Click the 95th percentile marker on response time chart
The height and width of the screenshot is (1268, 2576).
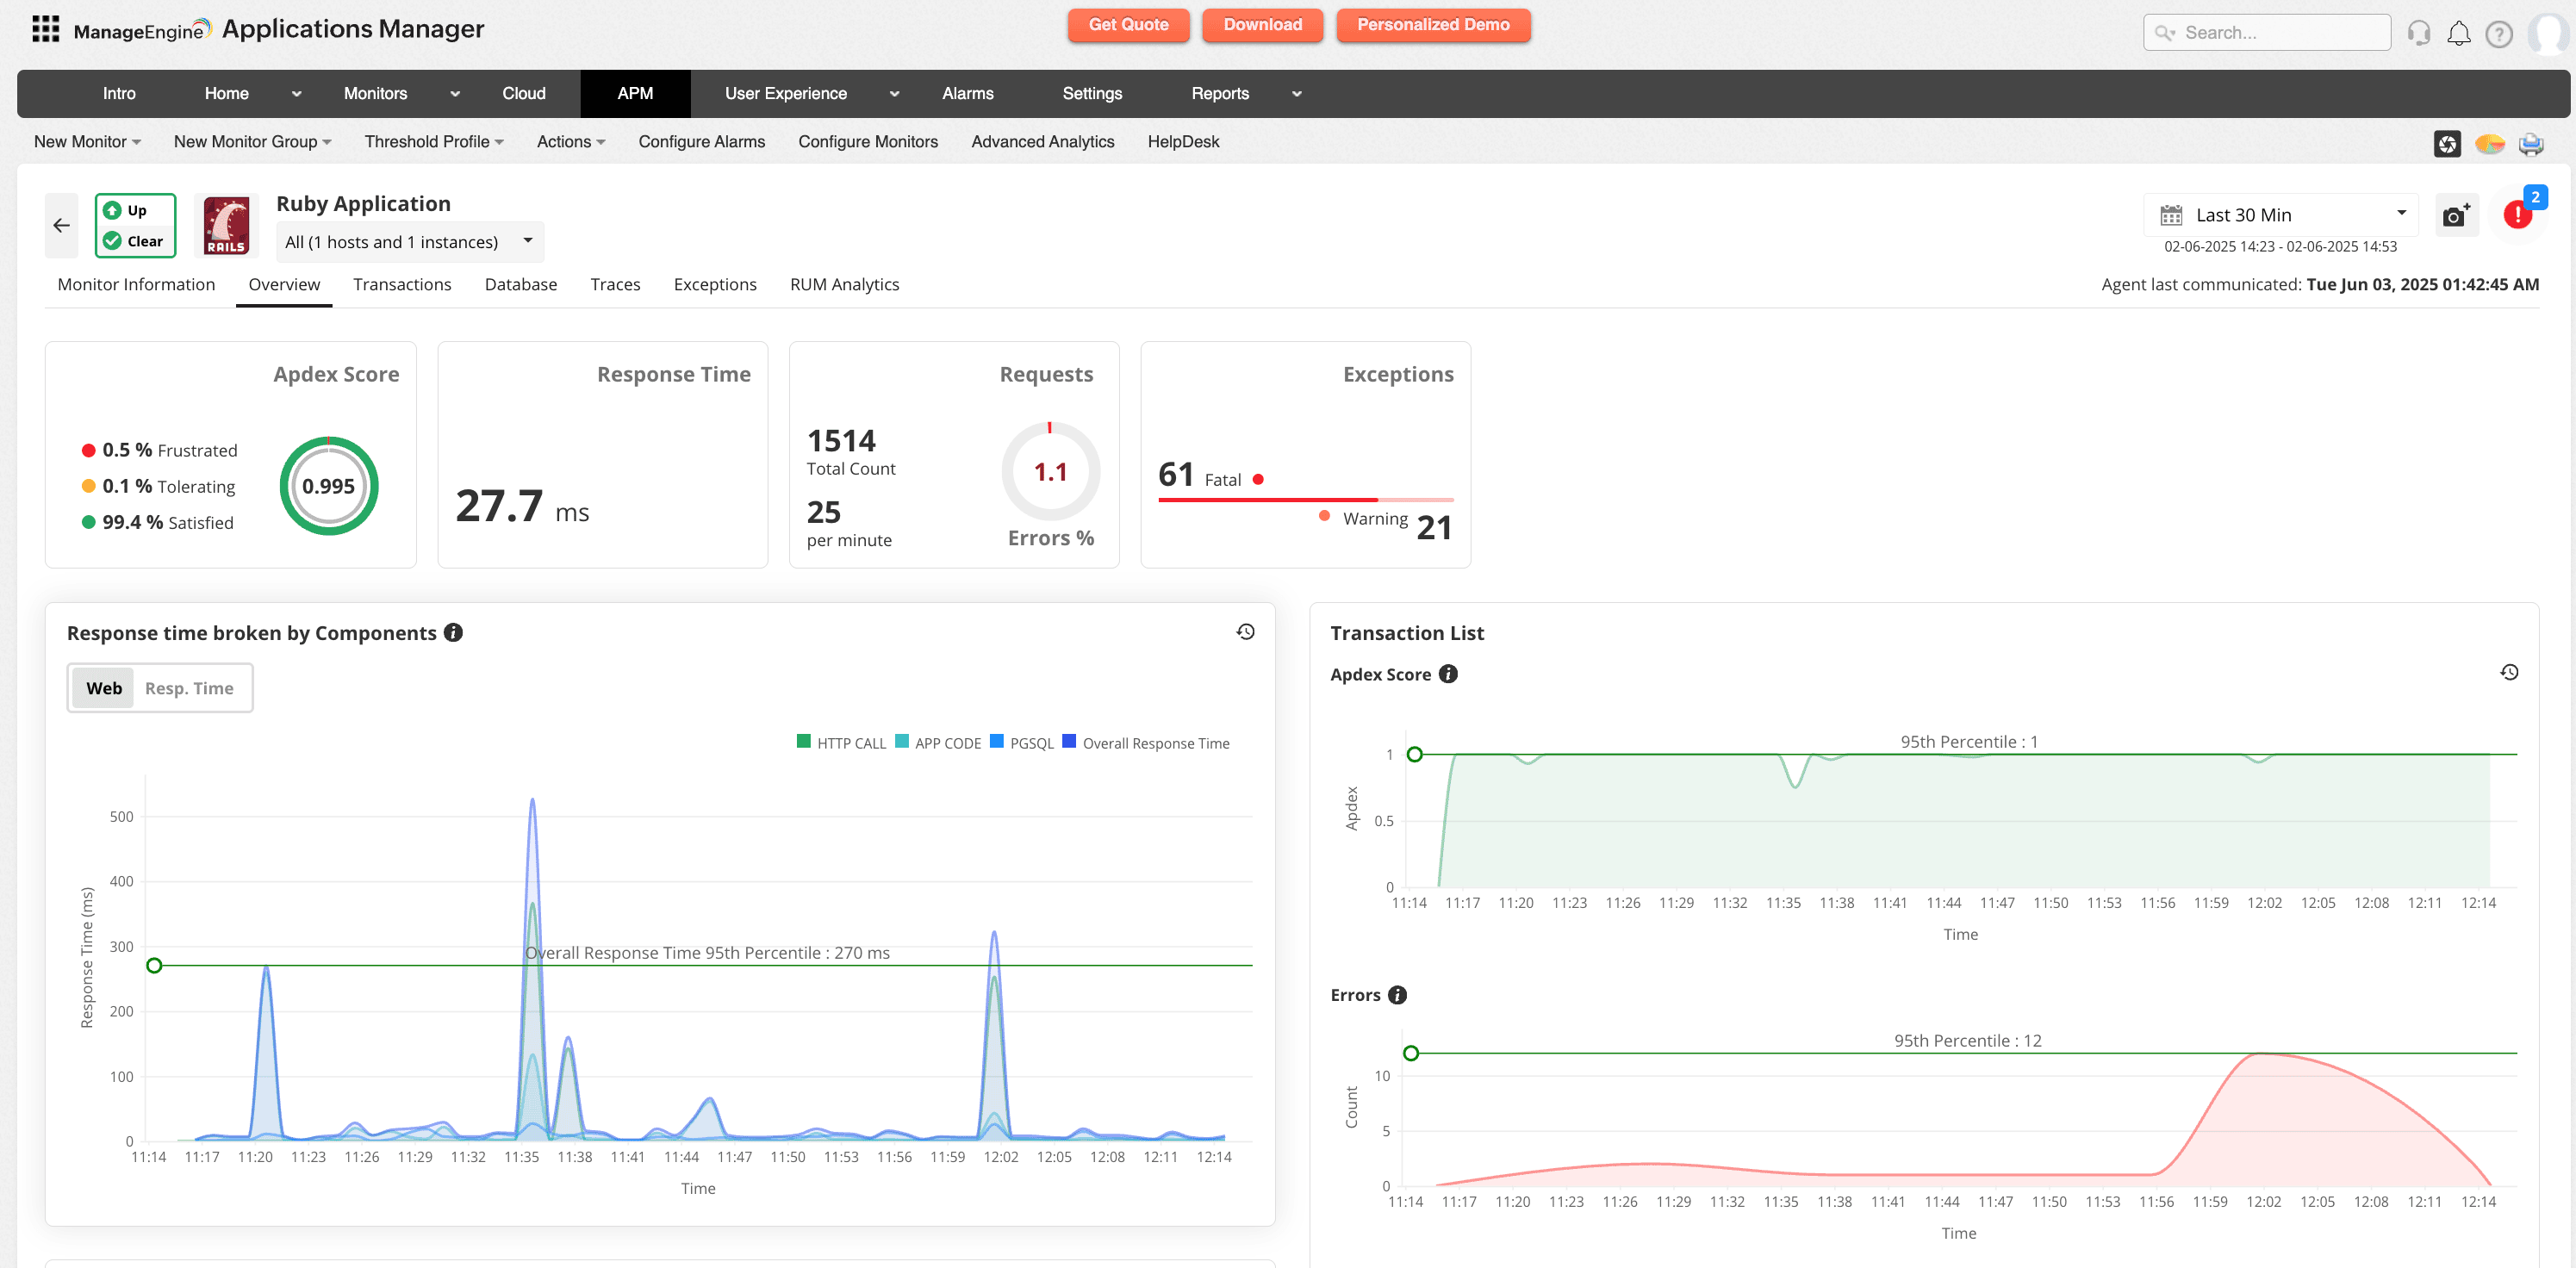pos(154,965)
